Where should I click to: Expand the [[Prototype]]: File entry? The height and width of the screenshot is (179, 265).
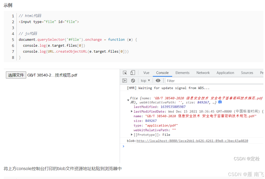pyautogui.click(x=132, y=135)
